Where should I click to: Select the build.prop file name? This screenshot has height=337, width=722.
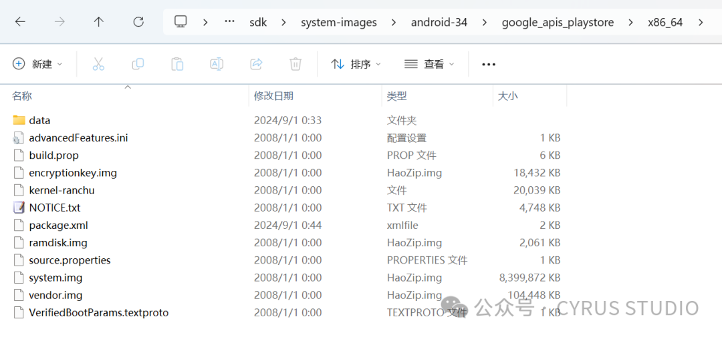[x=54, y=155]
